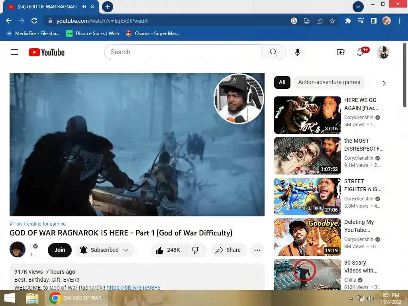The image size is (408, 306).
Task: Click in the YouTube search field
Action: point(182,52)
